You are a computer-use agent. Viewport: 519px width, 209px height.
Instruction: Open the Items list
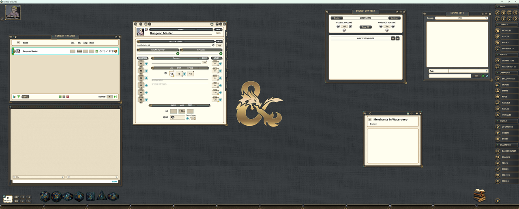(507, 91)
